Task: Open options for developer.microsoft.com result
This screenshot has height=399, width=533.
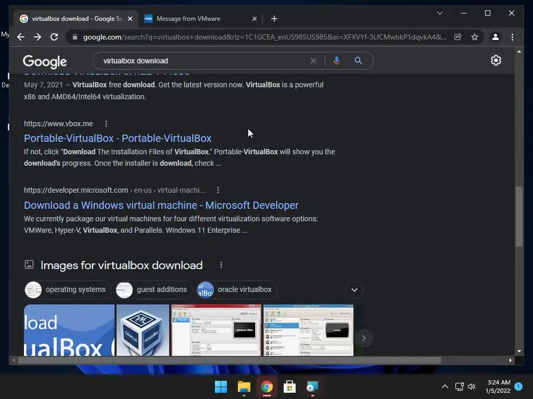Action: [218, 190]
